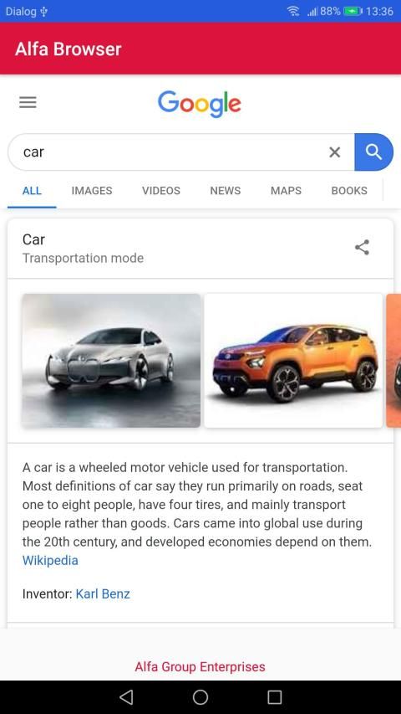The width and height of the screenshot is (401, 714).
Task: Share the Car knowledge panel
Action: 362,247
